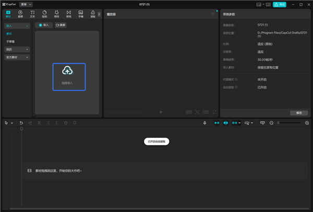This screenshot has width=313, height=212.
Task: Open the 转场 (Transitions) tab
Action: (69, 14)
